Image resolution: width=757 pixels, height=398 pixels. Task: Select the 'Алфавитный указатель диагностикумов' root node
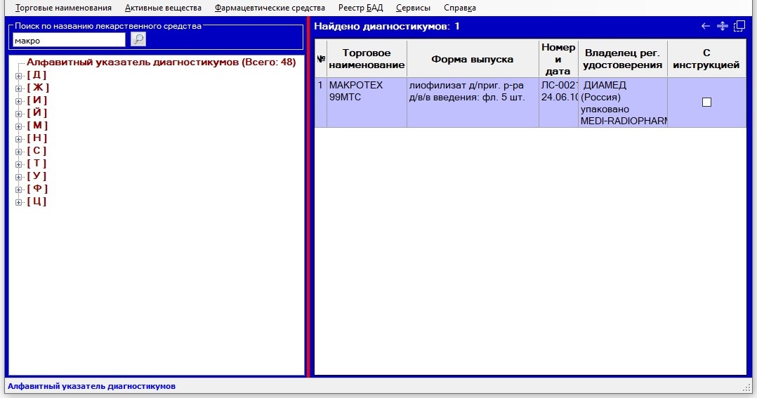[161, 62]
